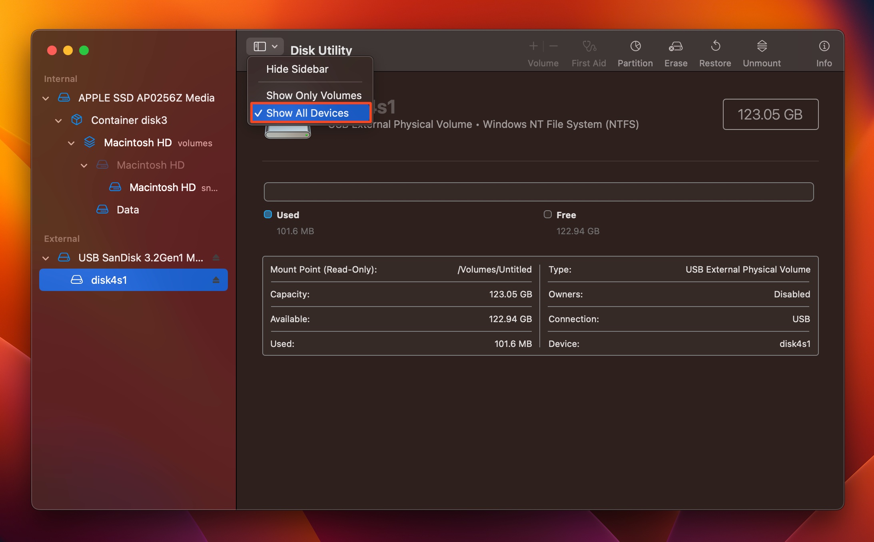
Task: Click the disk4s1 drive icon
Action: [x=77, y=280]
